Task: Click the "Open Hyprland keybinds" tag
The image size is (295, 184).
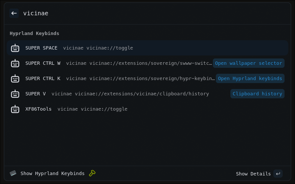Action: coord(250,79)
